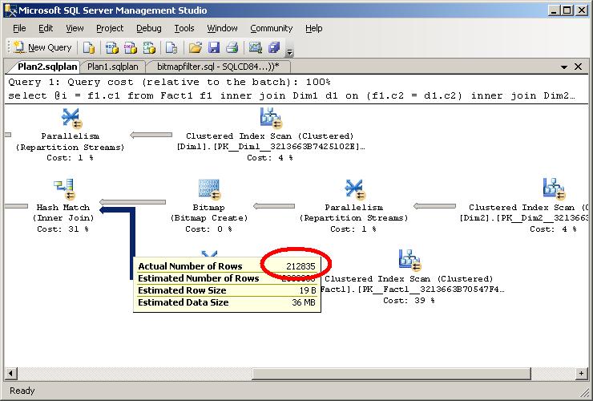Click the 'Estimated Number of Rows' tooltip row

pos(227,278)
